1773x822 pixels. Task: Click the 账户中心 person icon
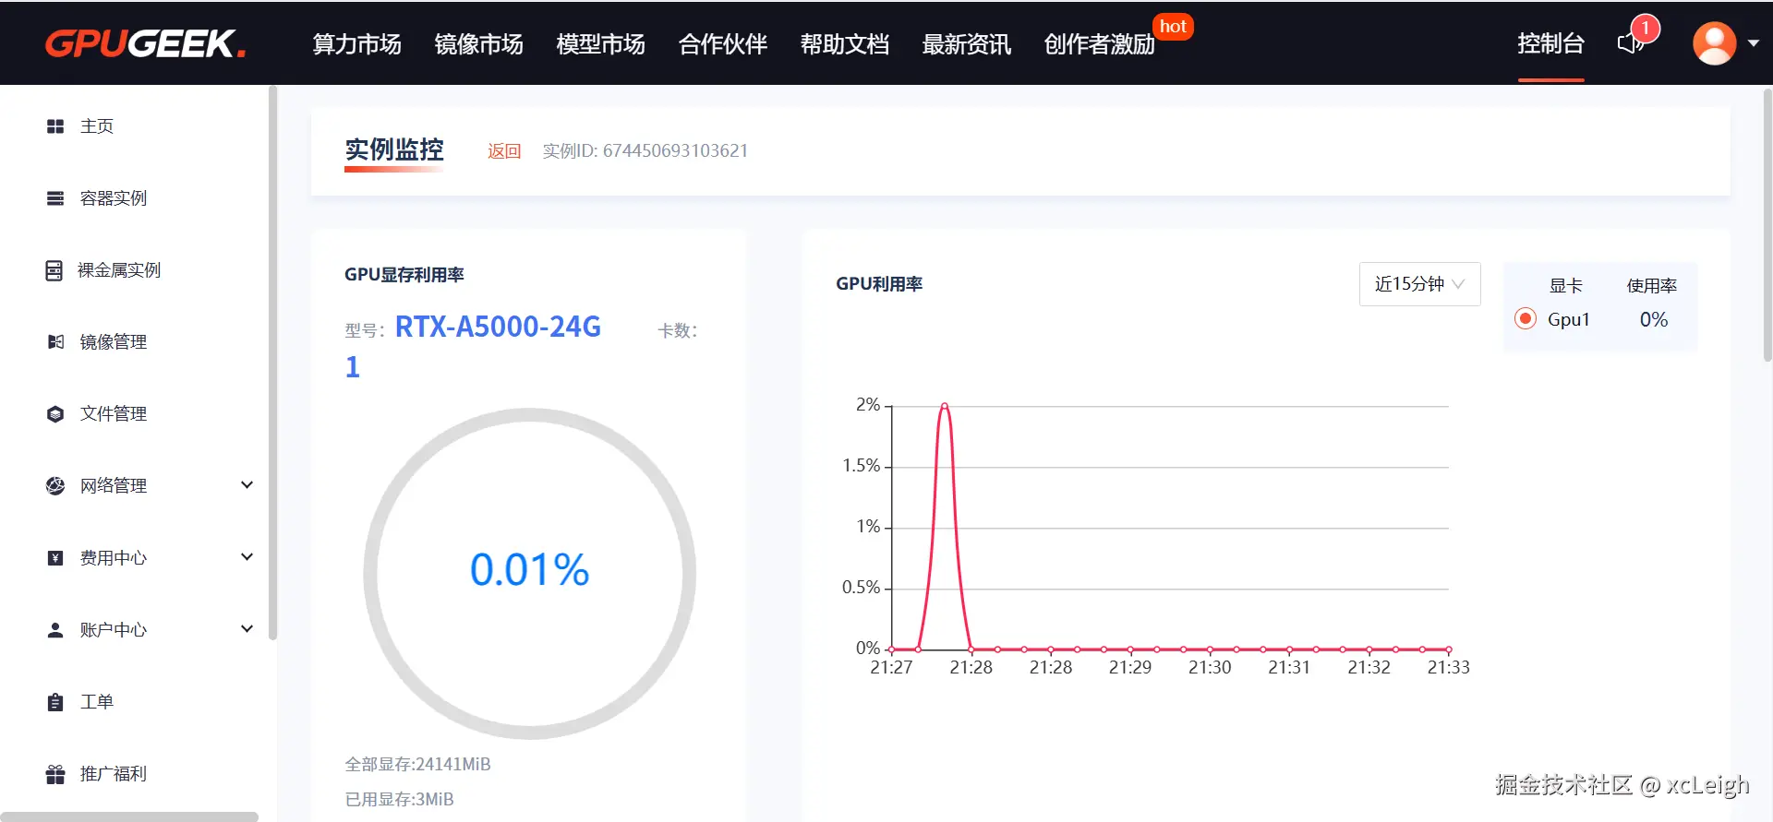(x=55, y=630)
